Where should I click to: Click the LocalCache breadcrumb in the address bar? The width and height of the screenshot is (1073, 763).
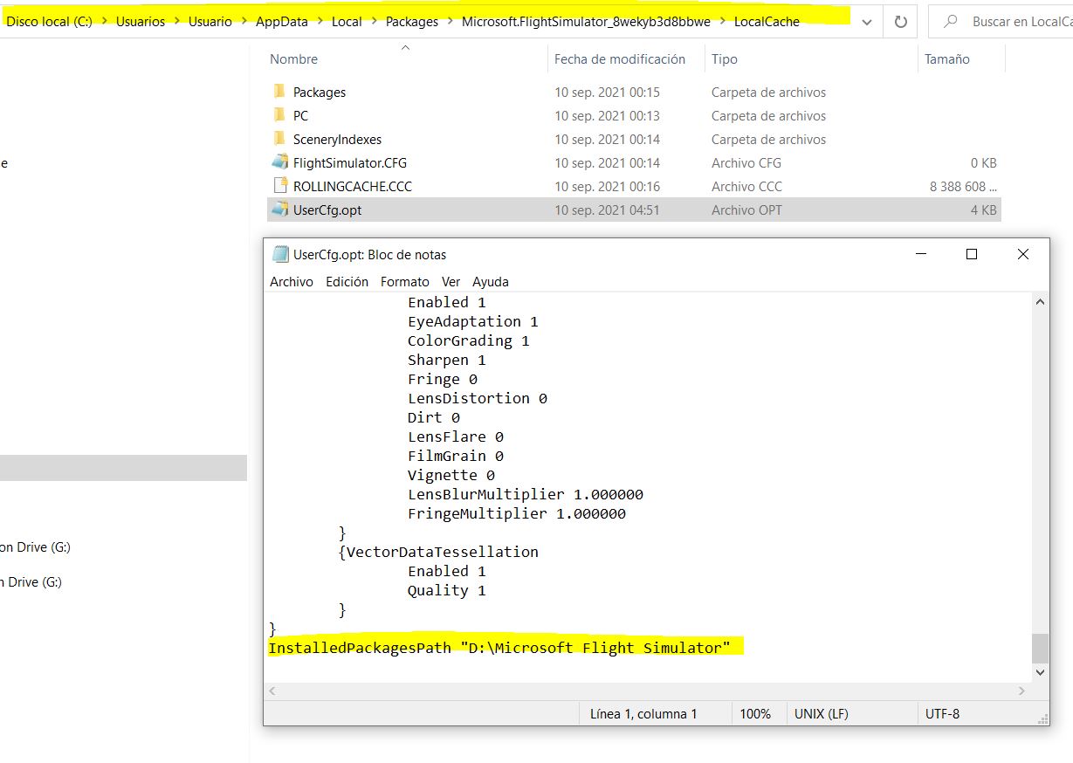767,22
